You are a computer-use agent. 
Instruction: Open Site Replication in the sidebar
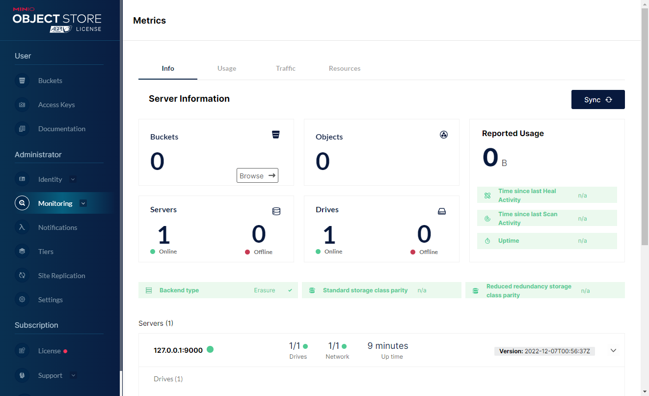62,276
